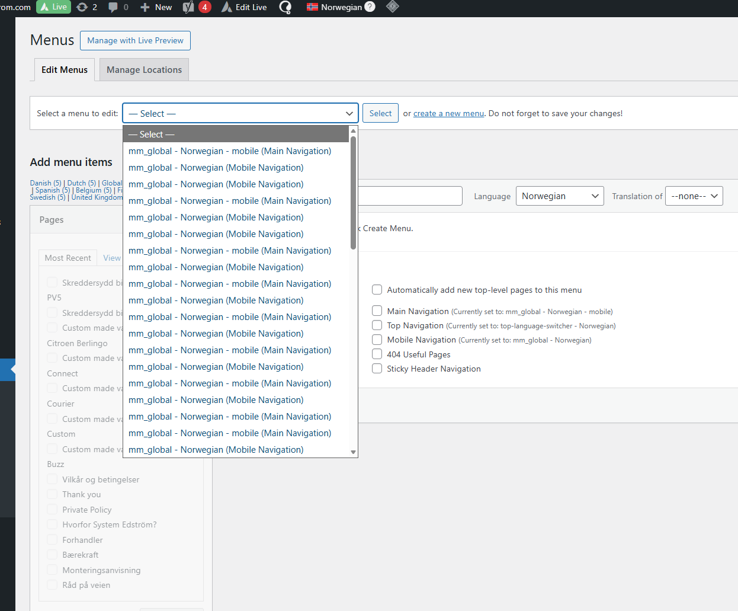Click the diamond icon in admin bar
Viewport: 738px width, 611px height.
[x=392, y=7]
